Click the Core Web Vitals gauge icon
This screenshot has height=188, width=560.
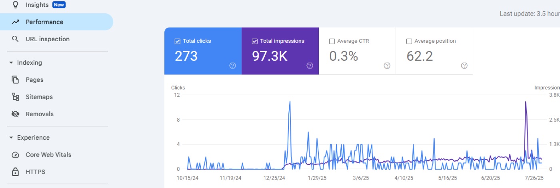(15, 155)
